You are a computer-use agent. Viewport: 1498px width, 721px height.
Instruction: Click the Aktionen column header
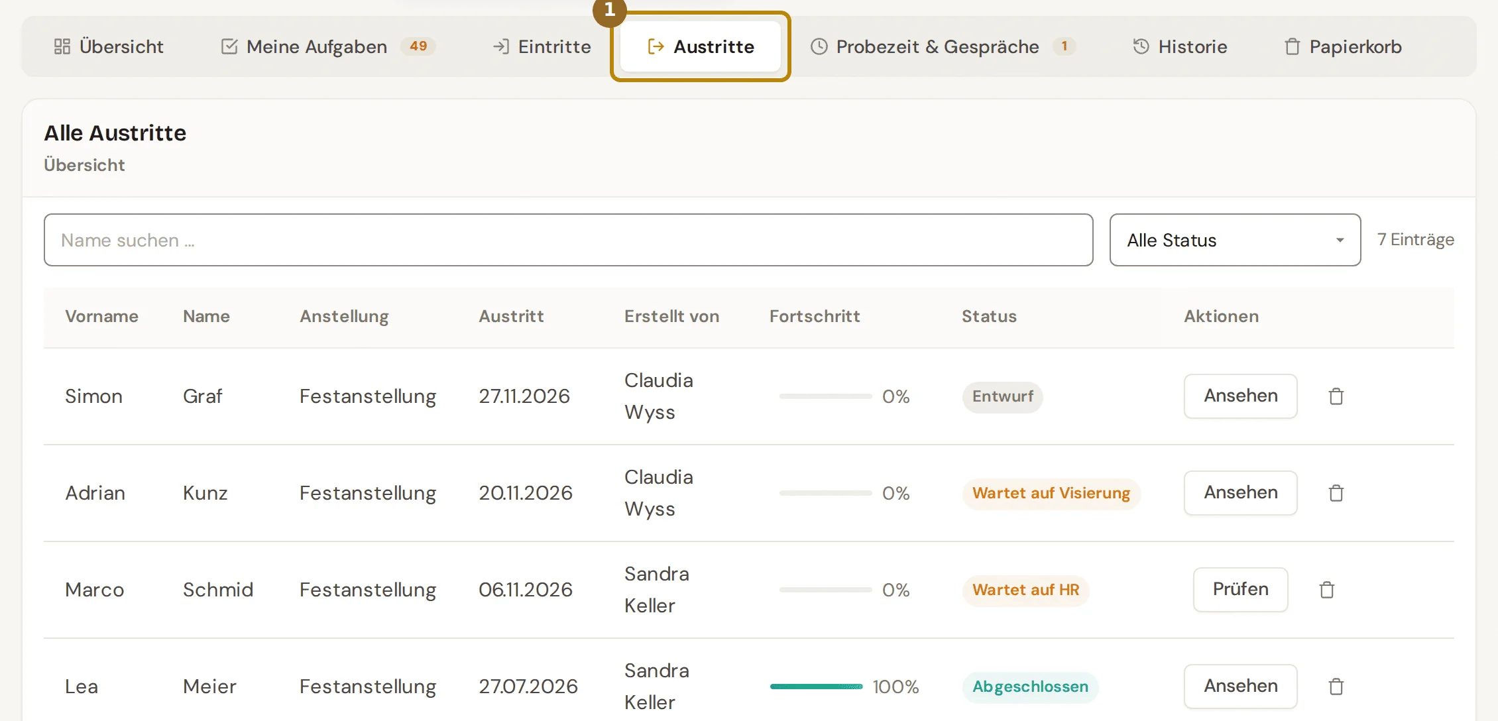[1221, 316]
